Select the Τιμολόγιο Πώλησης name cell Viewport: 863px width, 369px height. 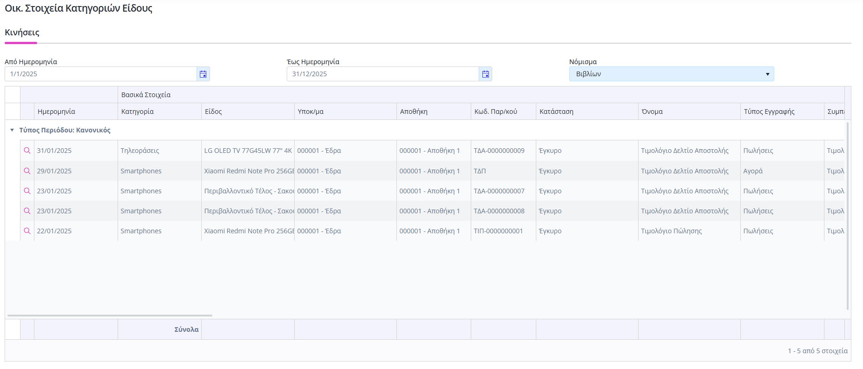click(x=689, y=231)
